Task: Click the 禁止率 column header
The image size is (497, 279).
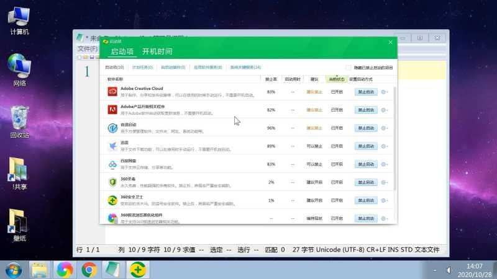Action: (x=271, y=79)
